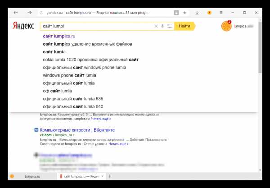The height and width of the screenshot is (188, 270).
Task: Expand the arrow after the lumpics_ru URL
Action: tap(74, 135)
